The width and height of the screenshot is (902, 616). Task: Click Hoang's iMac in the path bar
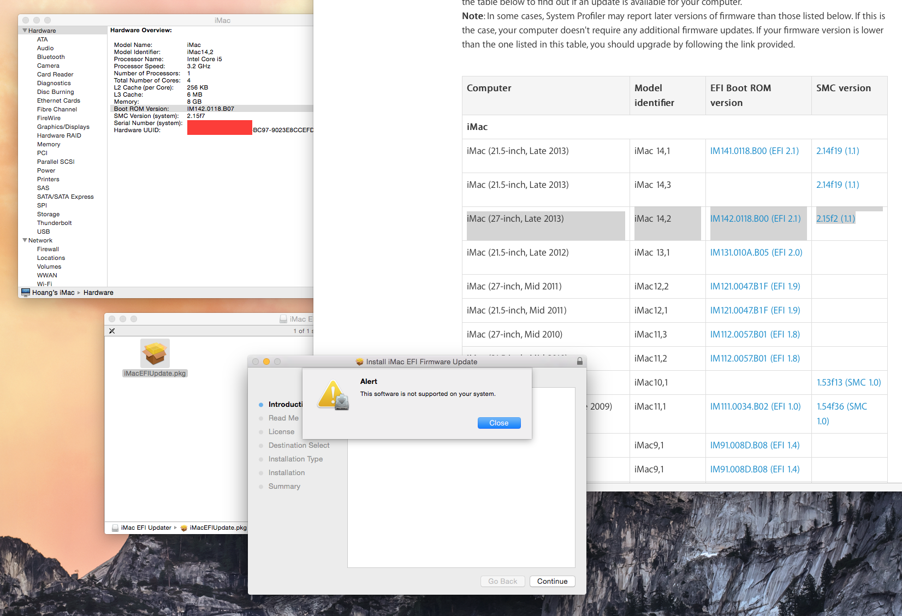54,293
